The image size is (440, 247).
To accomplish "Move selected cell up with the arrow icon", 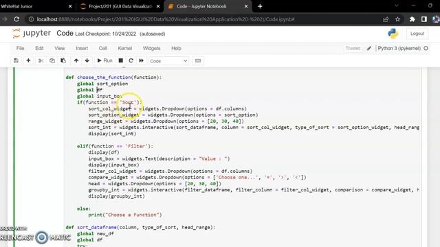I will pyautogui.click(x=76, y=60).
